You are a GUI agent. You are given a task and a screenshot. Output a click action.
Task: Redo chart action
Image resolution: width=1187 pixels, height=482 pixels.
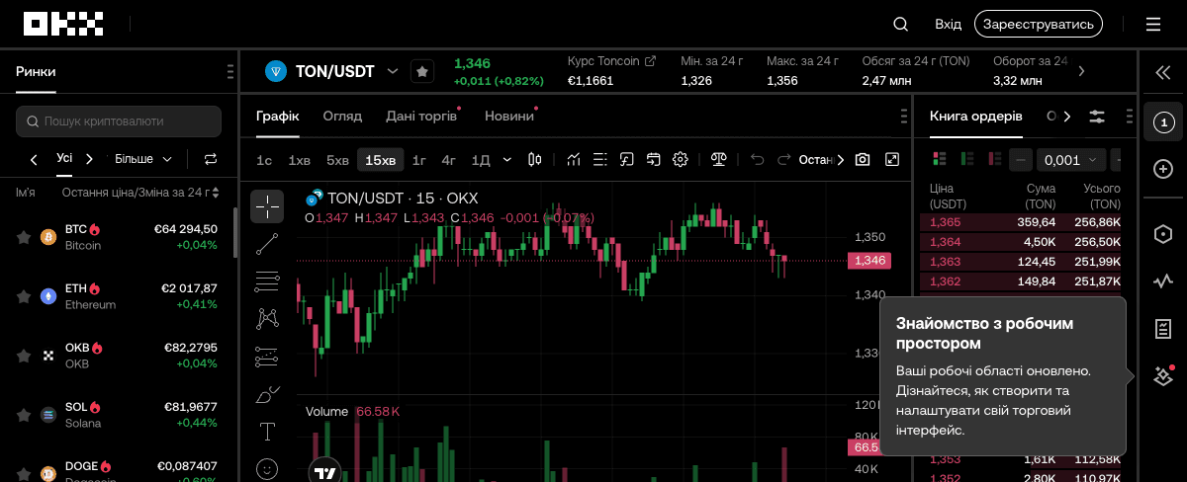[x=784, y=159]
